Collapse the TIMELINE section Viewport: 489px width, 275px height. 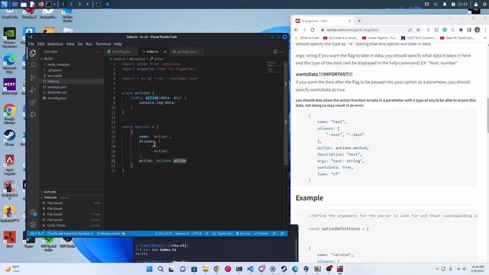click(50, 198)
